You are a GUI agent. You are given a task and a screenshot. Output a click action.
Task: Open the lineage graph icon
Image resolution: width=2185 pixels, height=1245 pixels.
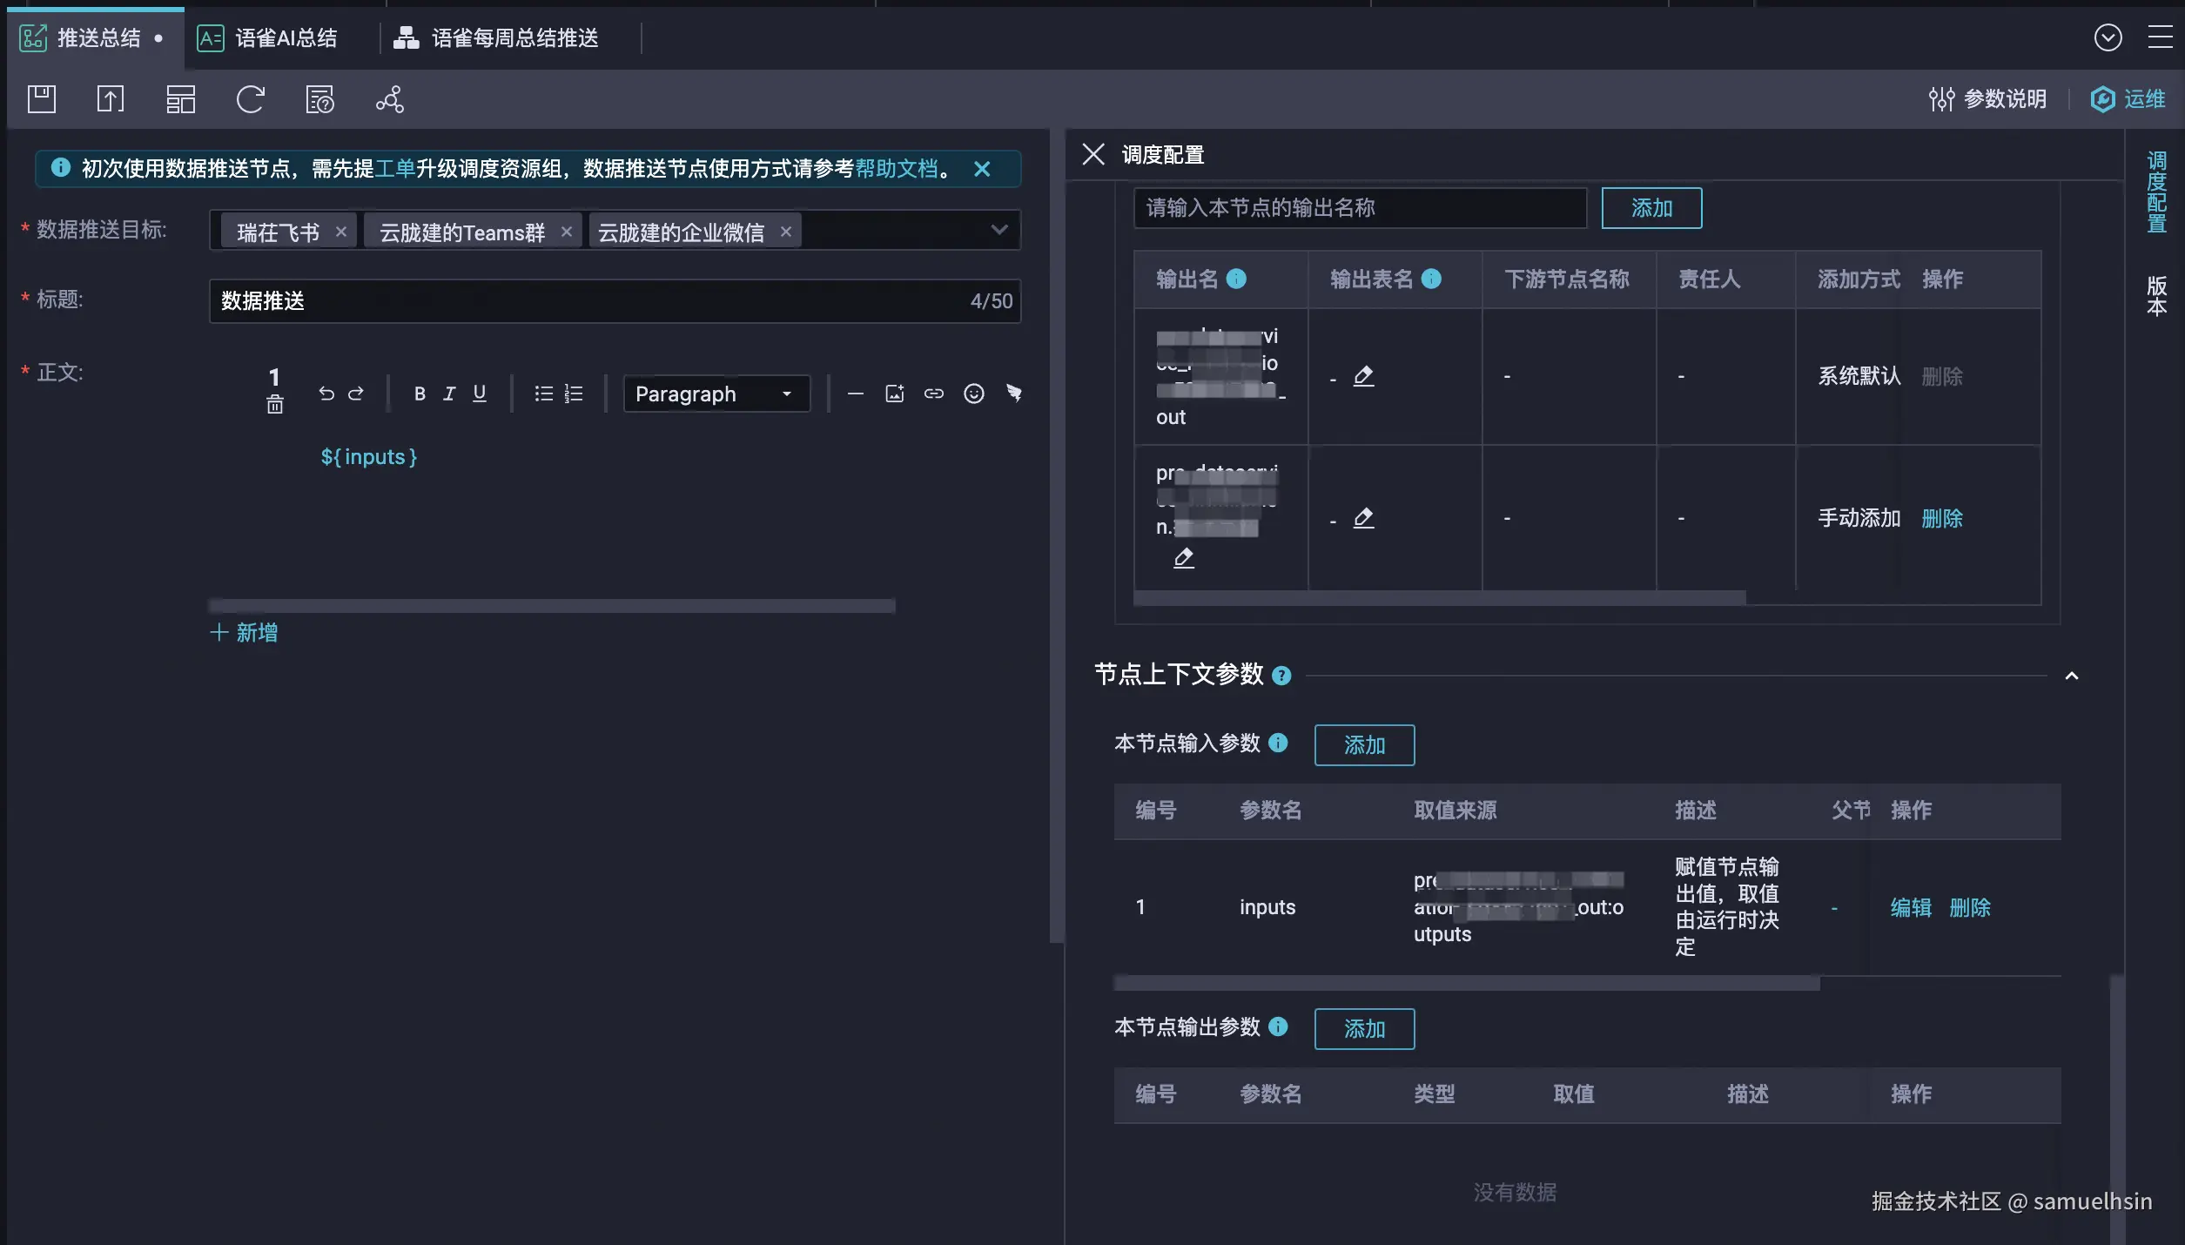389,99
